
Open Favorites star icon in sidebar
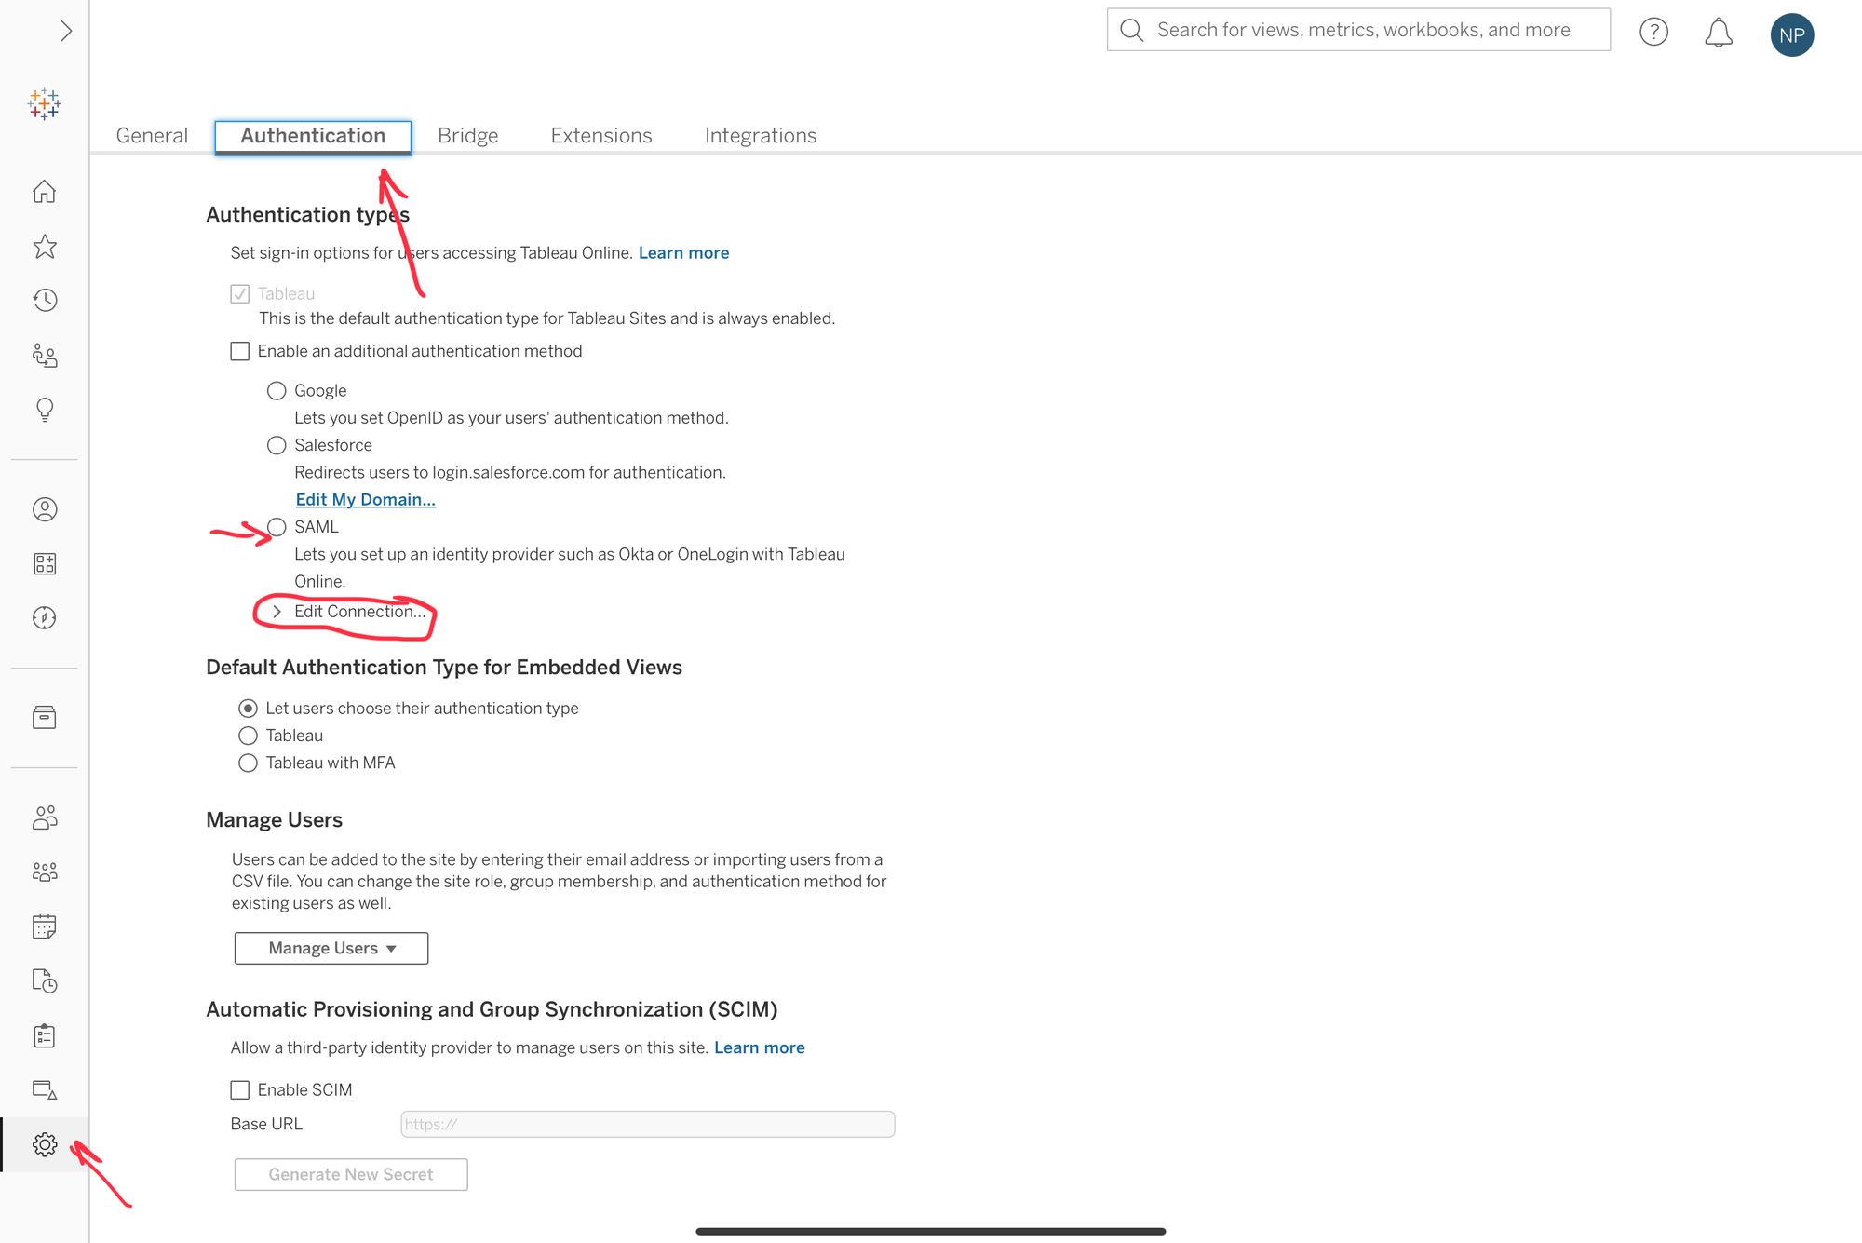(45, 246)
